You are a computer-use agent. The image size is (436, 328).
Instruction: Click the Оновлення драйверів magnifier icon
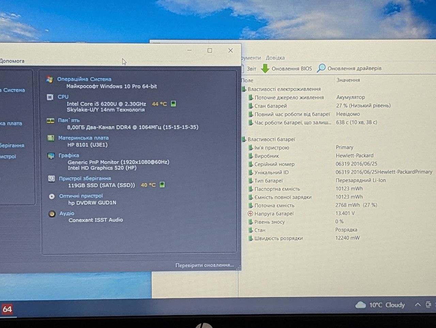point(321,68)
